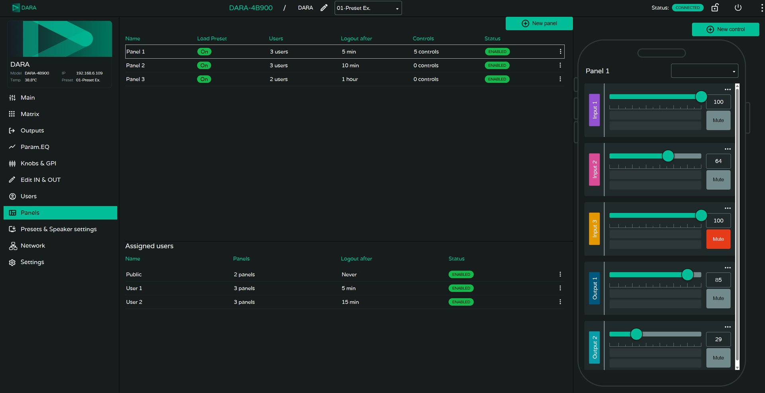The width and height of the screenshot is (765, 393).
Task: Click the Input 2 level slider handle
Action: tap(668, 156)
